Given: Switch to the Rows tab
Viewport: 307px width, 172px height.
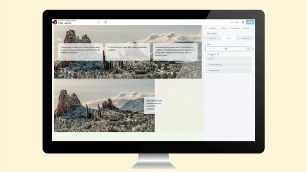Looking at the screenshot, I should click(224, 28).
